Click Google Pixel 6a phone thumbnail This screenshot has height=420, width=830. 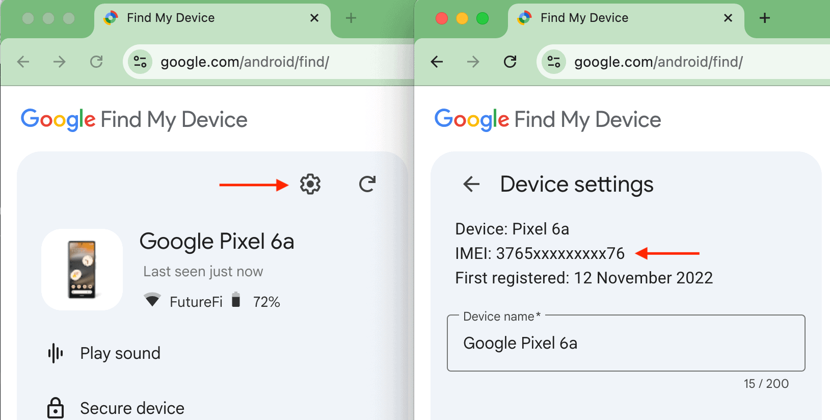point(82,270)
